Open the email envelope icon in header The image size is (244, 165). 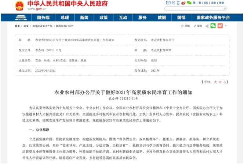(x=168, y=3)
